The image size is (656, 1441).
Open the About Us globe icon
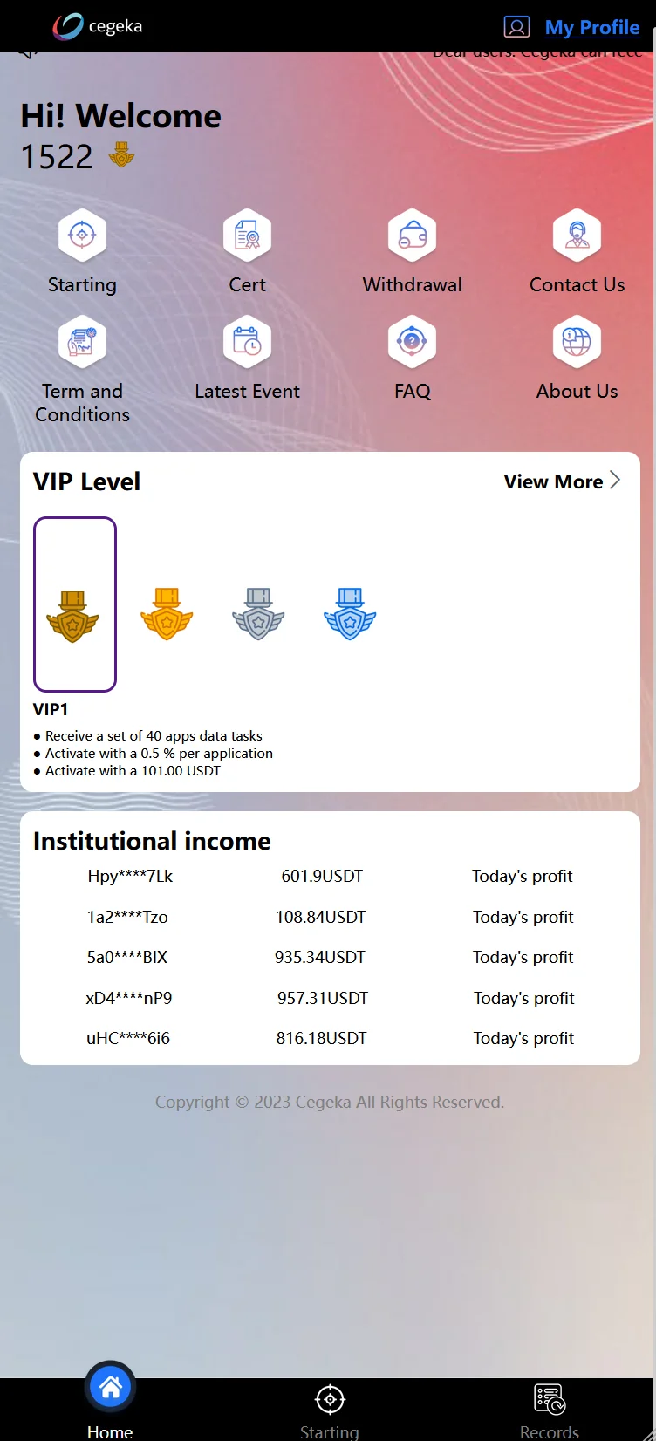577,342
